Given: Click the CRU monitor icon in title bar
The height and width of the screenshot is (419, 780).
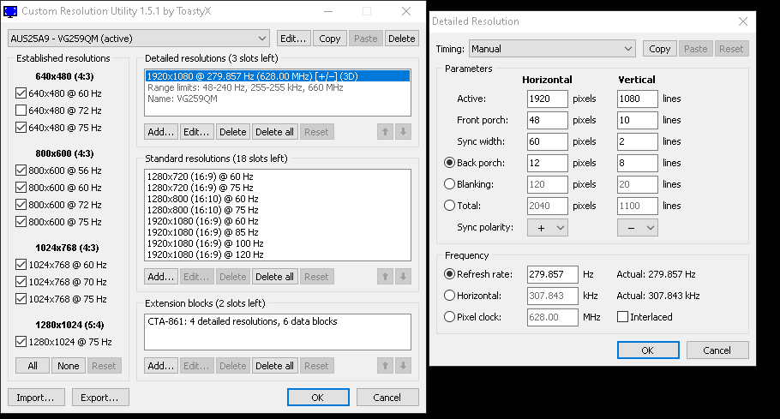Looking at the screenshot, I should click(x=10, y=11).
